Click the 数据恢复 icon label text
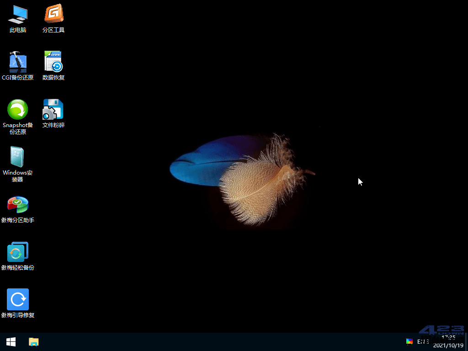The height and width of the screenshot is (351, 468). coord(53,78)
